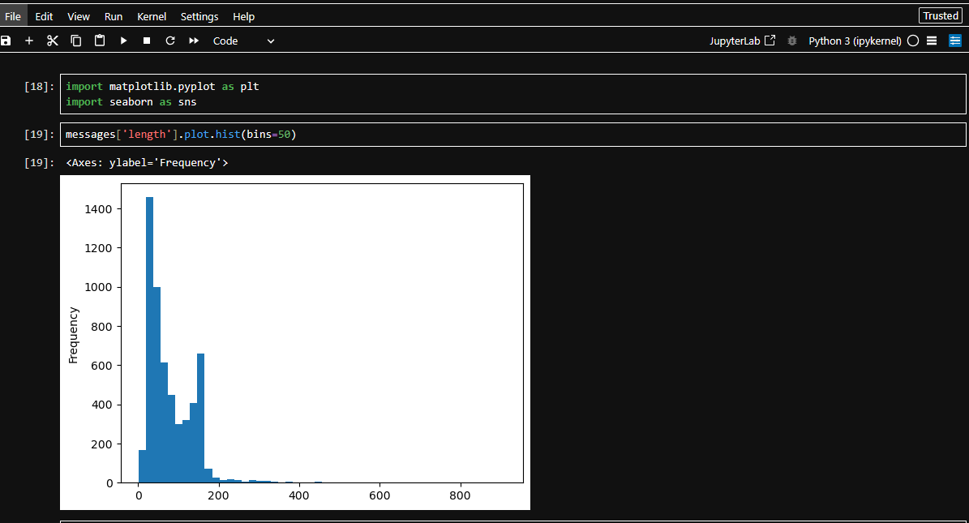The width and height of the screenshot is (969, 523).
Task: Select the messages length hist code cell
Action: 513,134
